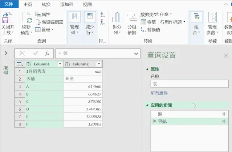The width and height of the screenshot is (232, 152).
Task: Open the Column2 filter dropdown
Action: pyautogui.click(x=99, y=64)
